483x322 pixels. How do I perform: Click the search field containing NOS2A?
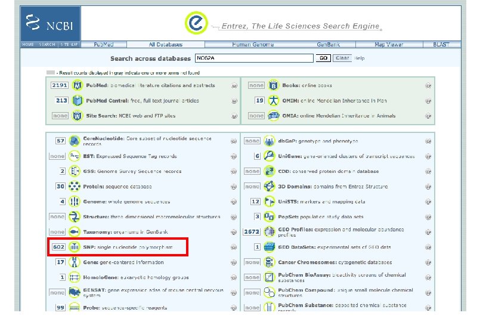pos(254,58)
